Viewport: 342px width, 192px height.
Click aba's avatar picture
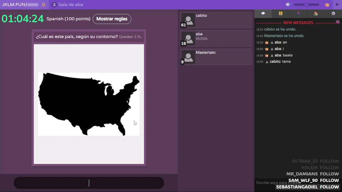tap(188, 39)
